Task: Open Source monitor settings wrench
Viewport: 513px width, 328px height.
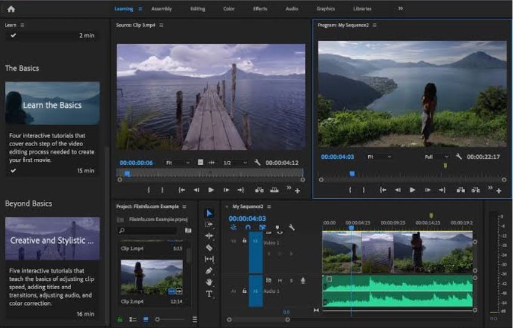Action: [x=257, y=162]
